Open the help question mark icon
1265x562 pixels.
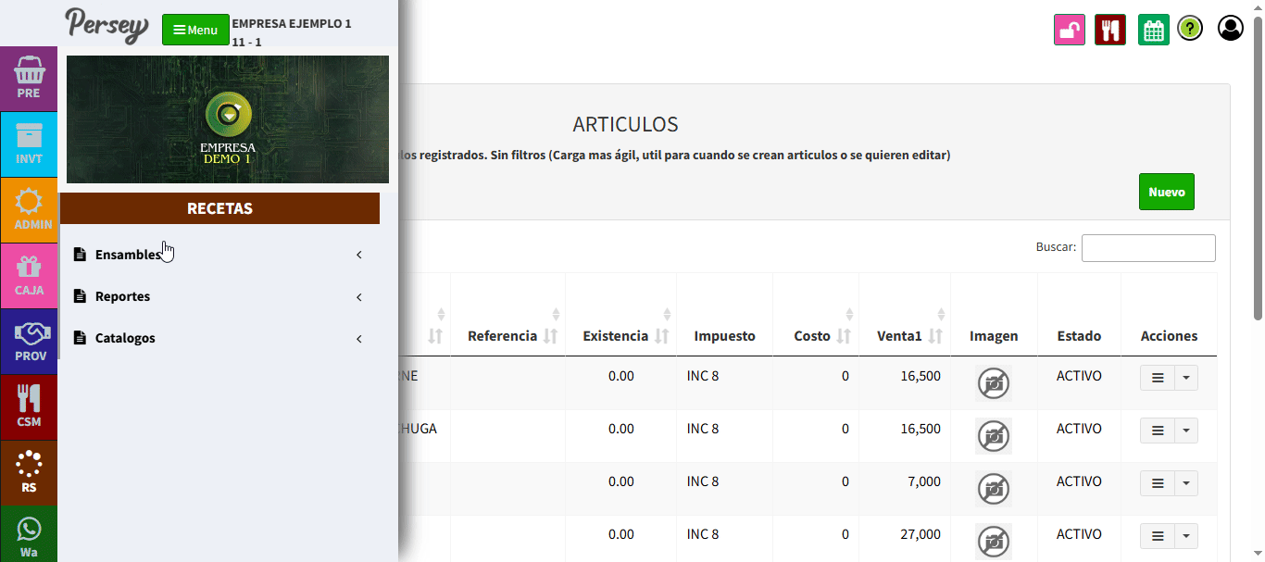[1190, 29]
